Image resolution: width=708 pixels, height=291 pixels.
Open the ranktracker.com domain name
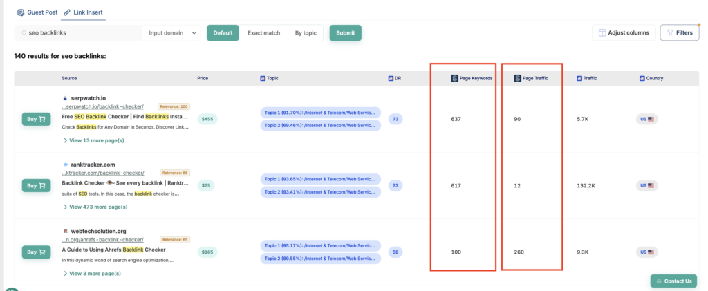coord(93,165)
